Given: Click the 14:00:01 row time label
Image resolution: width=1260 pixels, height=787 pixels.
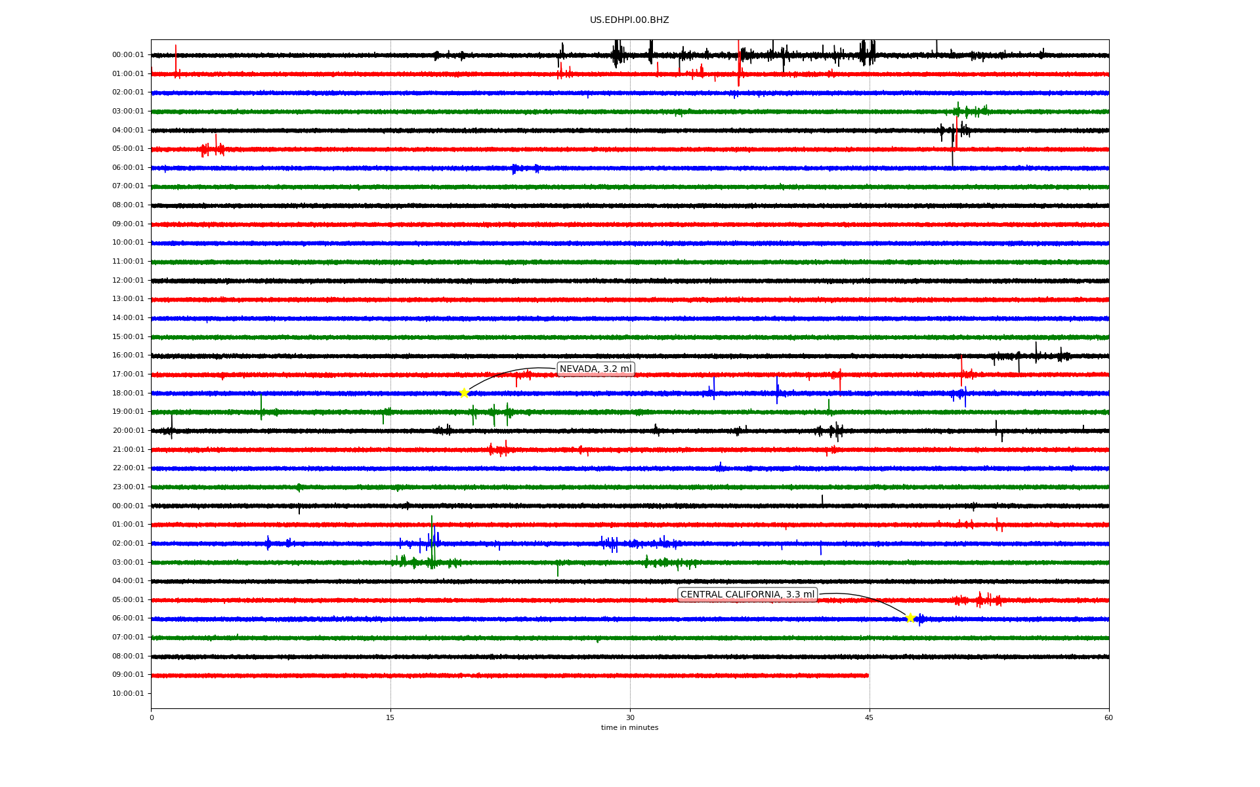Looking at the screenshot, I should coord(128,318).
